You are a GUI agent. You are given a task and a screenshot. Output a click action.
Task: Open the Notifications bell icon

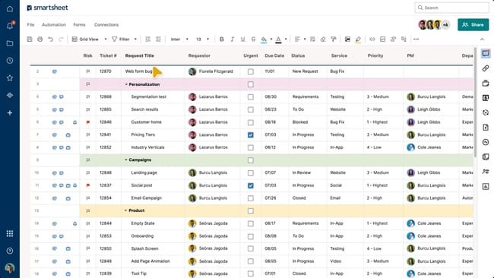(10, 26)
